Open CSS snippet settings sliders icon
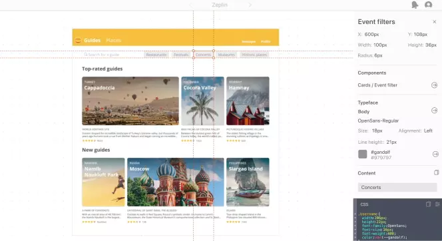 tap(437, 204)
